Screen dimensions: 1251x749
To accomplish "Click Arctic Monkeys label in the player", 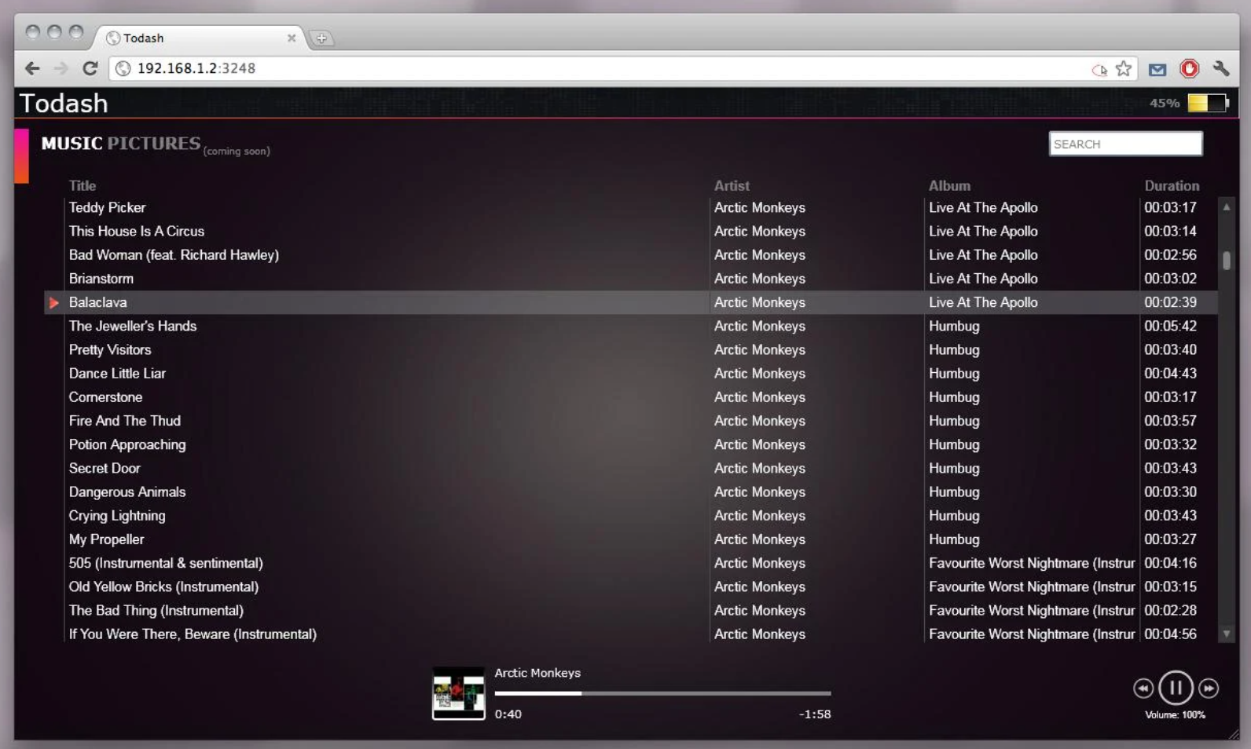I will coord(537,673).
